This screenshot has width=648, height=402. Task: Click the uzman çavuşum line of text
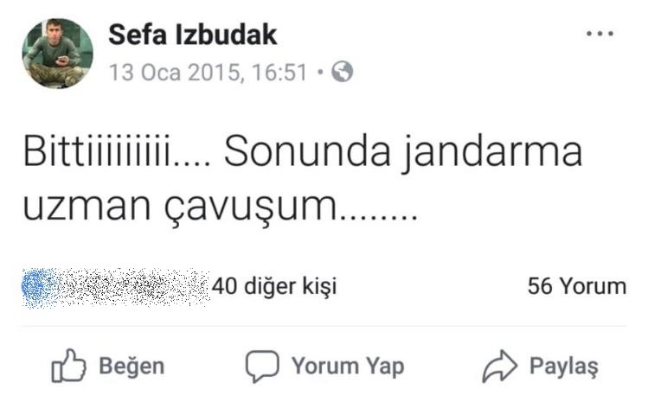(221, 206)
